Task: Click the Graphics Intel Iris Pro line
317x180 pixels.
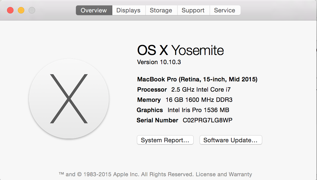Action: (x=183, y=110)
